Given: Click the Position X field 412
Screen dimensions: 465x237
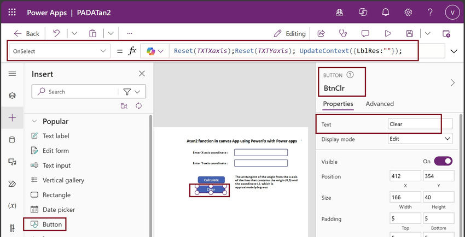Looking at the screenshot, I should 405,176.
